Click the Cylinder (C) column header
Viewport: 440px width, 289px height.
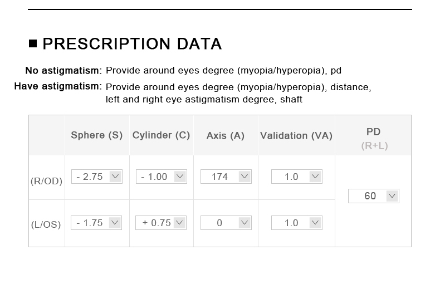162,135
